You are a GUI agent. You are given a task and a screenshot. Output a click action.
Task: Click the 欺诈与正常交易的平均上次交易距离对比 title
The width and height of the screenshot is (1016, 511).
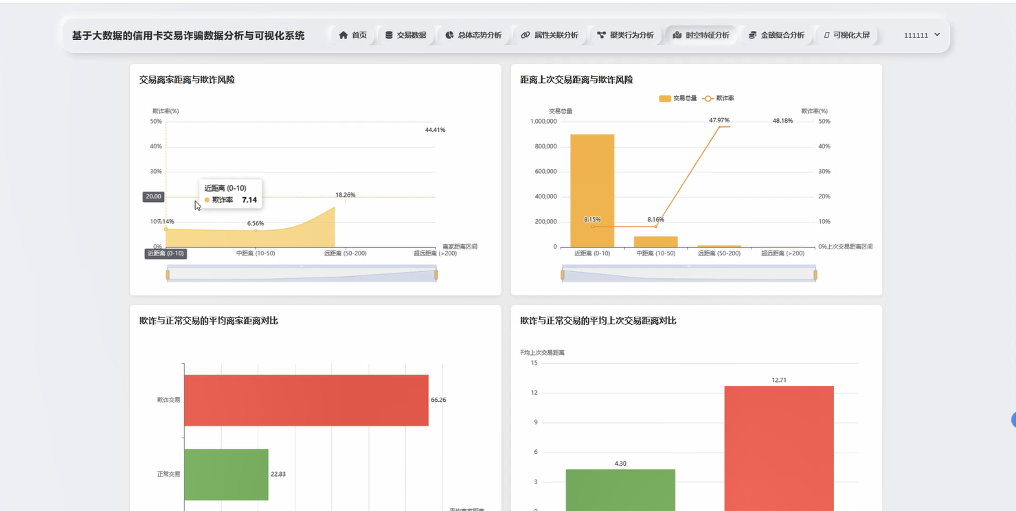598,321
